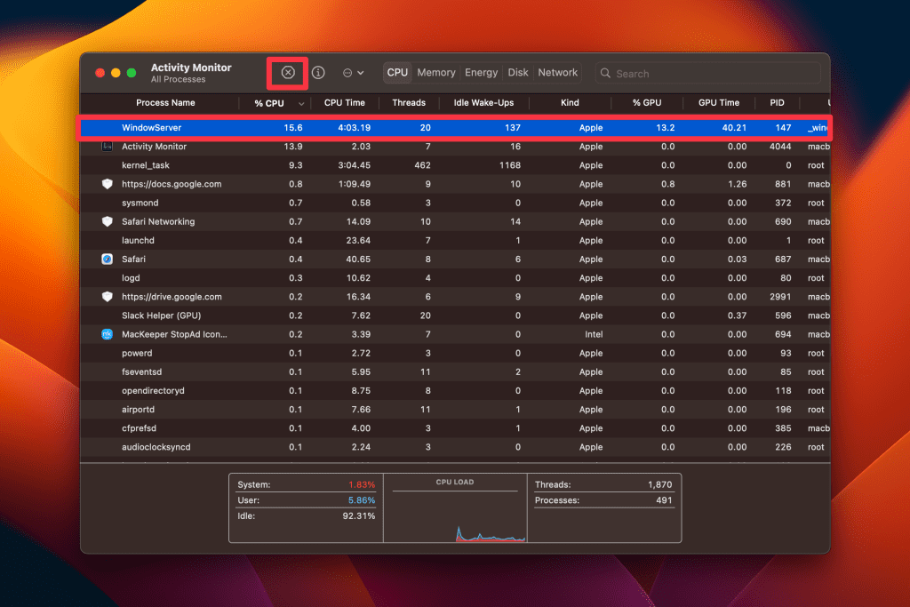
Task: Click shield icon beside docs.google.com process
Action: (107, 184)
